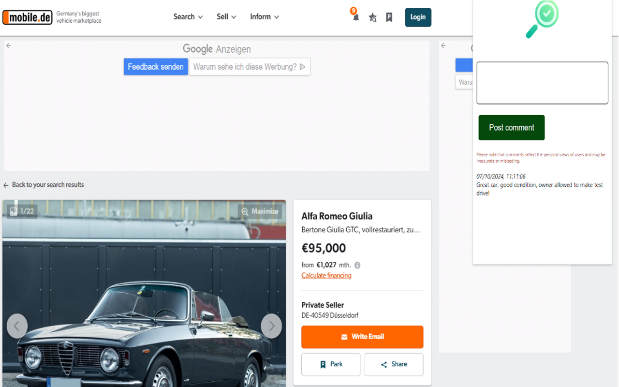Click the Post comment button
The height and width of the screenshot is (387, 619).
[x=512, y=128]
